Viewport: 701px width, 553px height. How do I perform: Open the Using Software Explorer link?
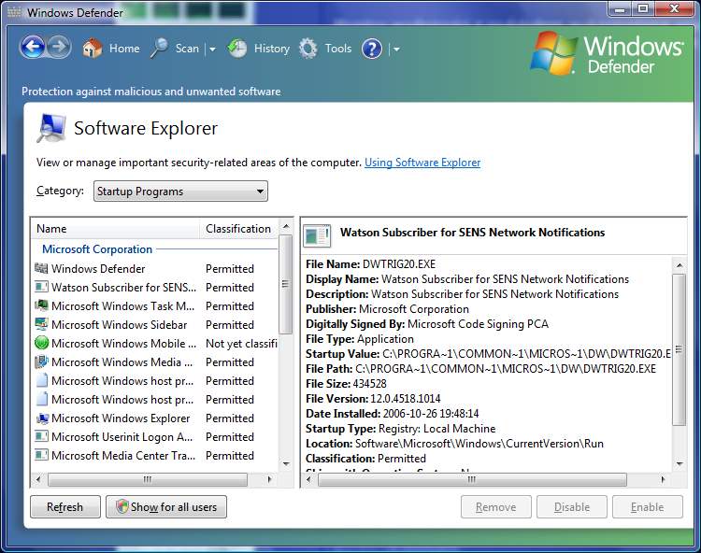point(422,163)
